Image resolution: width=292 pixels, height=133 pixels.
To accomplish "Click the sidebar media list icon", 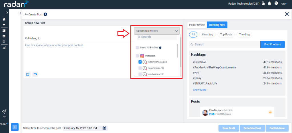I will [4, 41].
